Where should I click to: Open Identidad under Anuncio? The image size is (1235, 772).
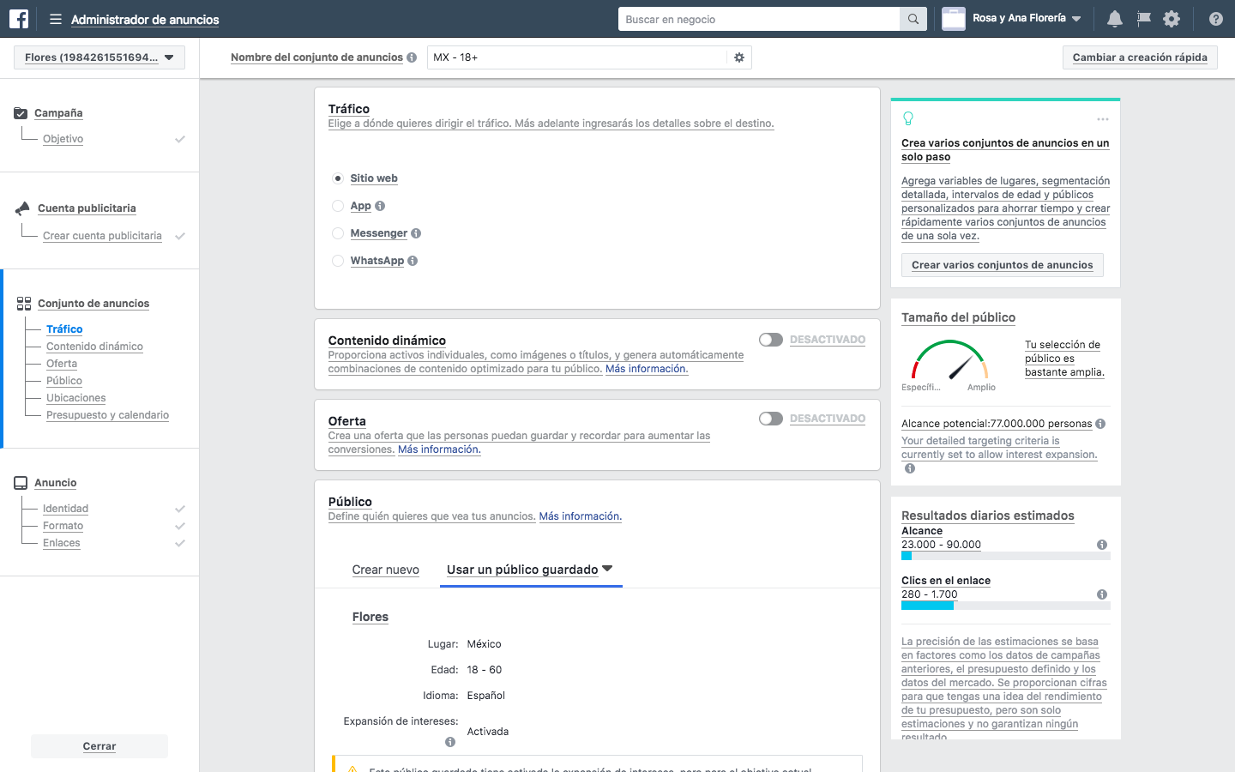pos(65,509)
